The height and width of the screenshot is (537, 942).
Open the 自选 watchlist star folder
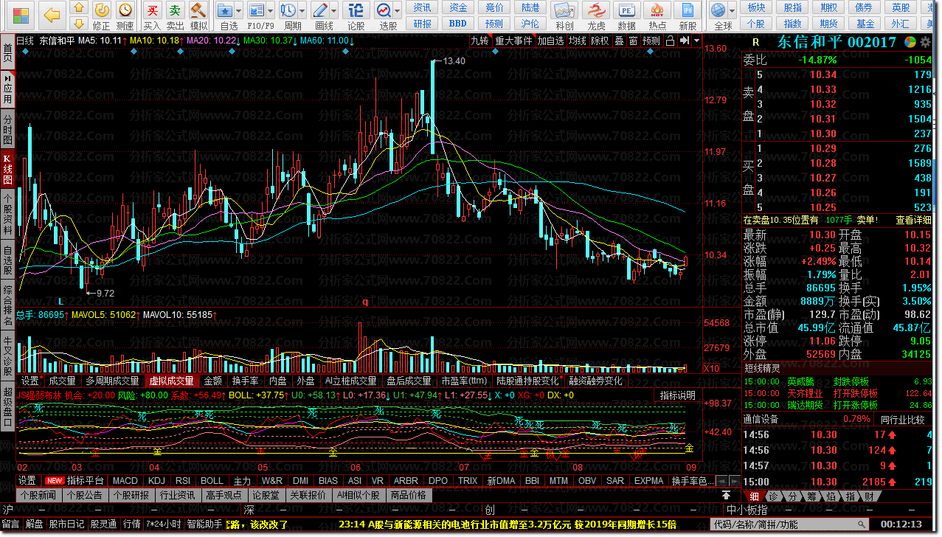pyautogui.click(x=226, y=10)
